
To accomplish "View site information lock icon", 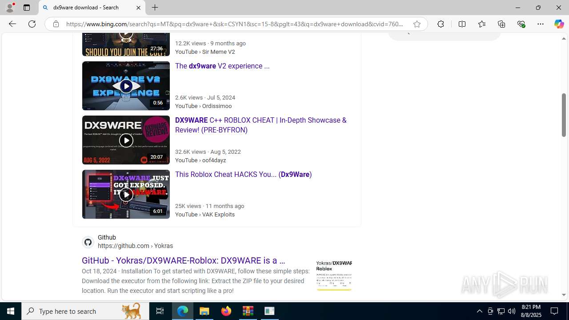I will (x=56, y=24).
